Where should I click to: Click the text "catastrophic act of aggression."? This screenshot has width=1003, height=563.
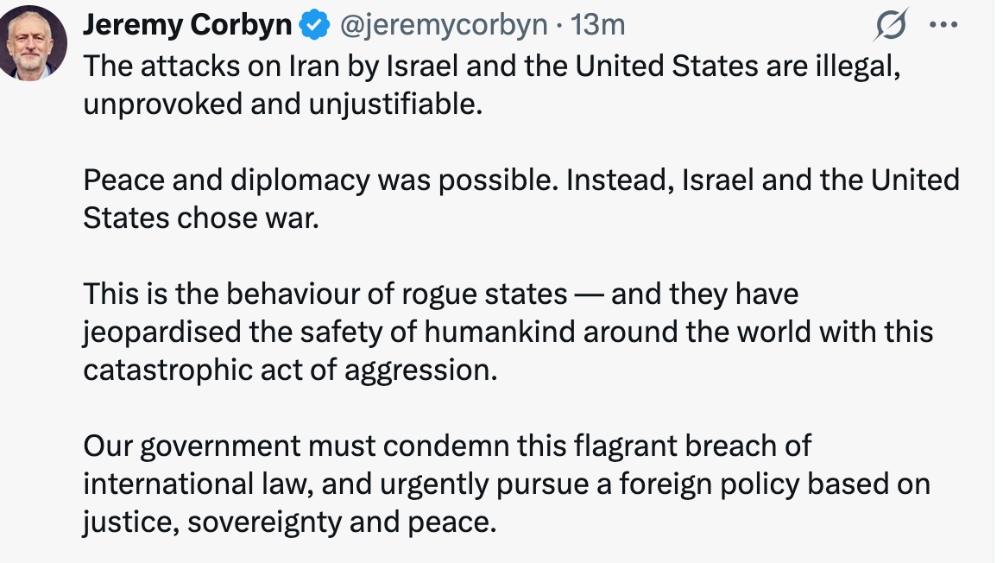pyautogui.click(x=291, y=369)
